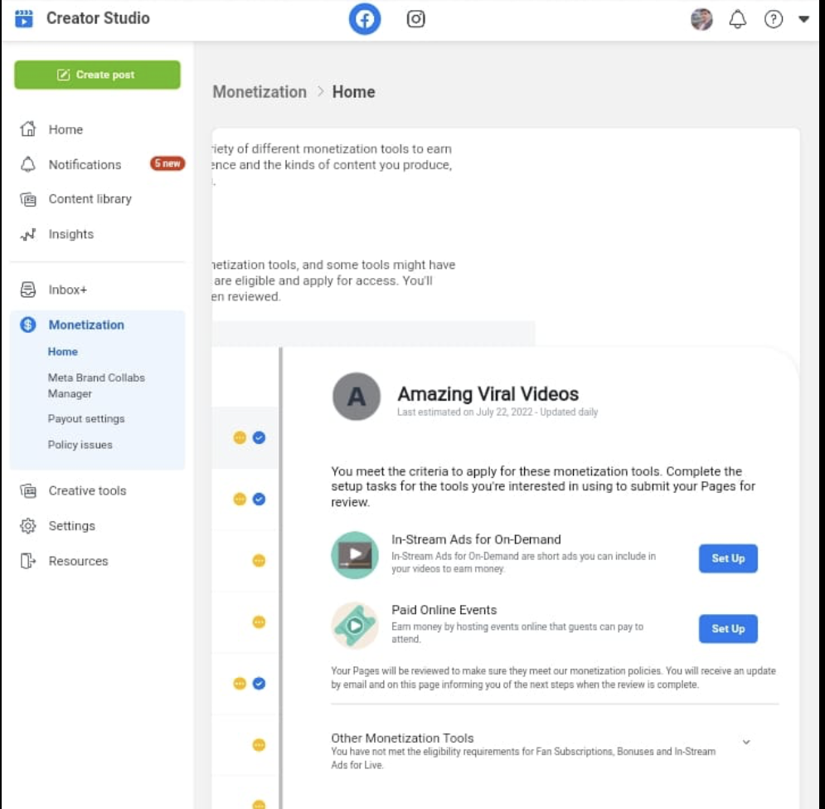
Task: Switch to the Facebook platform icon
Action: 364,19
